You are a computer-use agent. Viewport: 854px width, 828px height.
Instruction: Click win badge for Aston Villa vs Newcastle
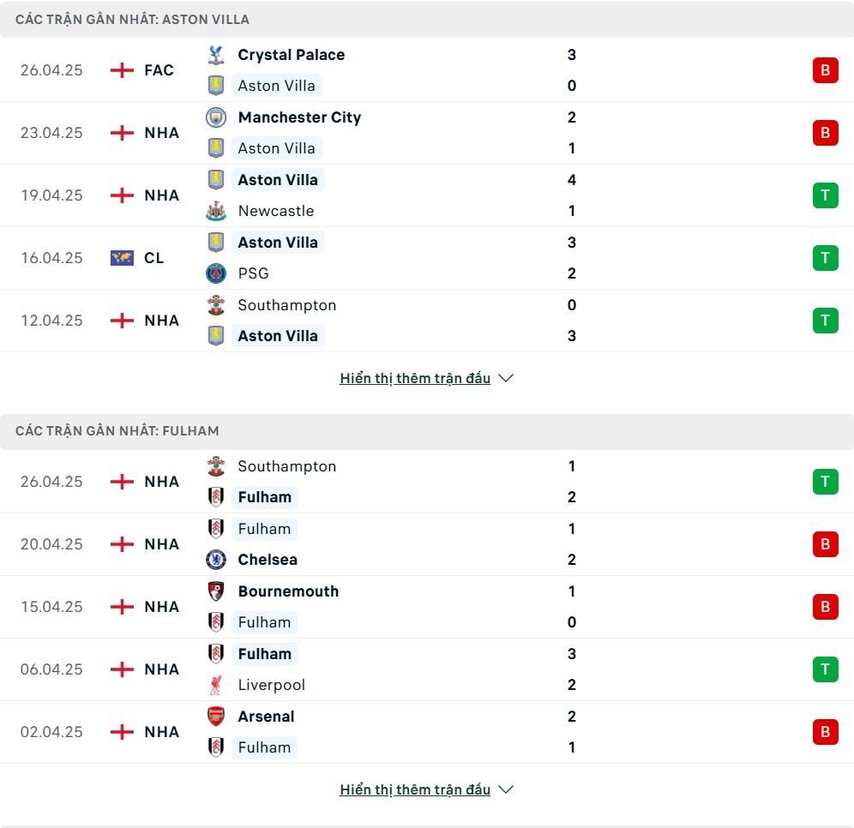825,195
